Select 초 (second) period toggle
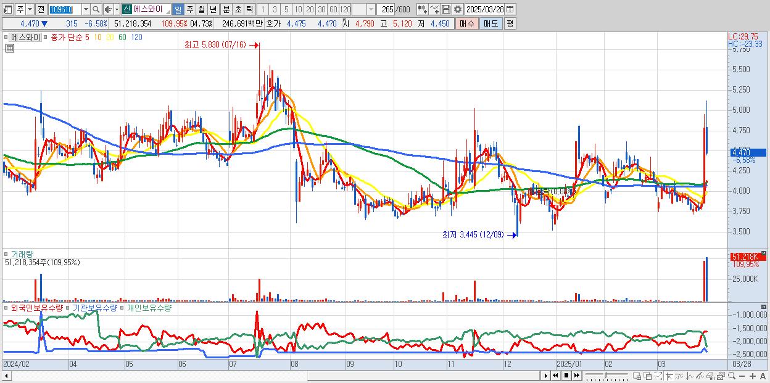 (x=238, y=9)
